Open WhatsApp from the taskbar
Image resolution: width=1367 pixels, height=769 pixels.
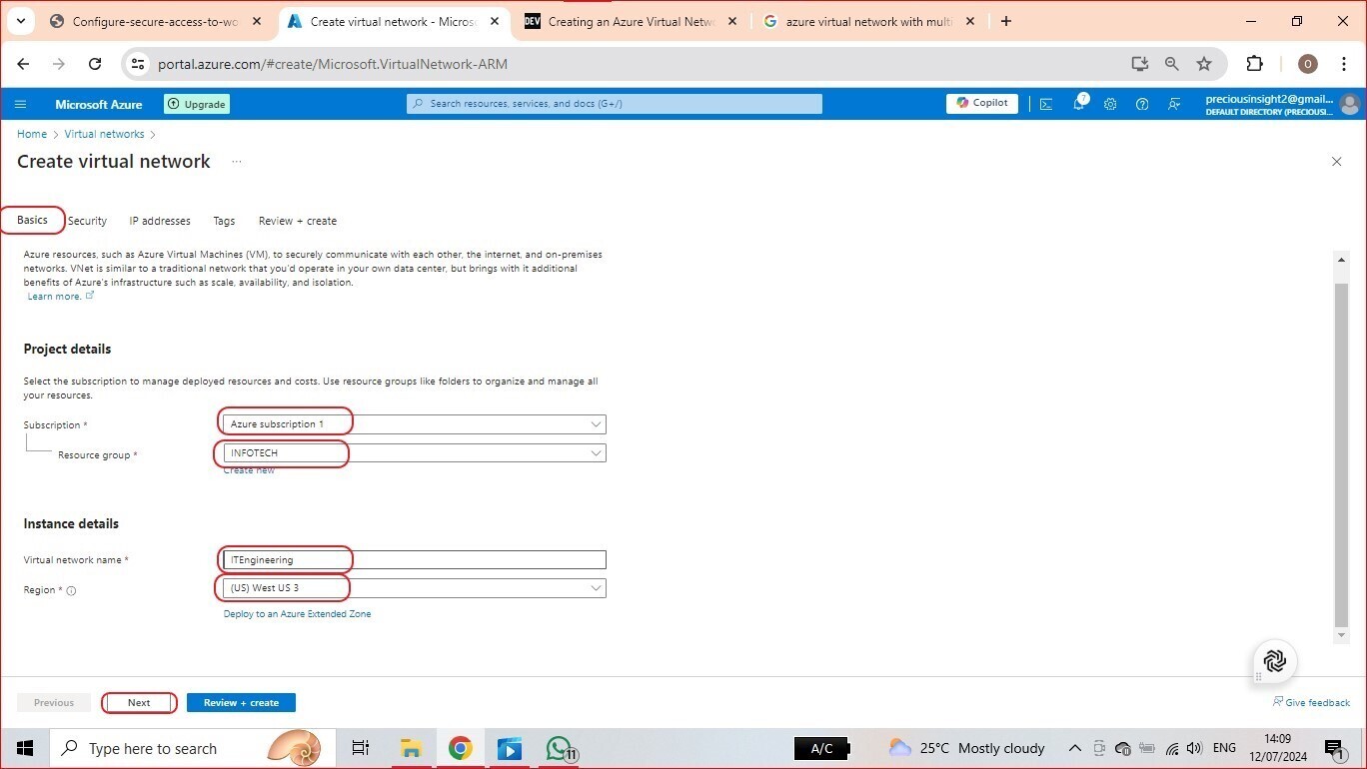coord(560,748)
